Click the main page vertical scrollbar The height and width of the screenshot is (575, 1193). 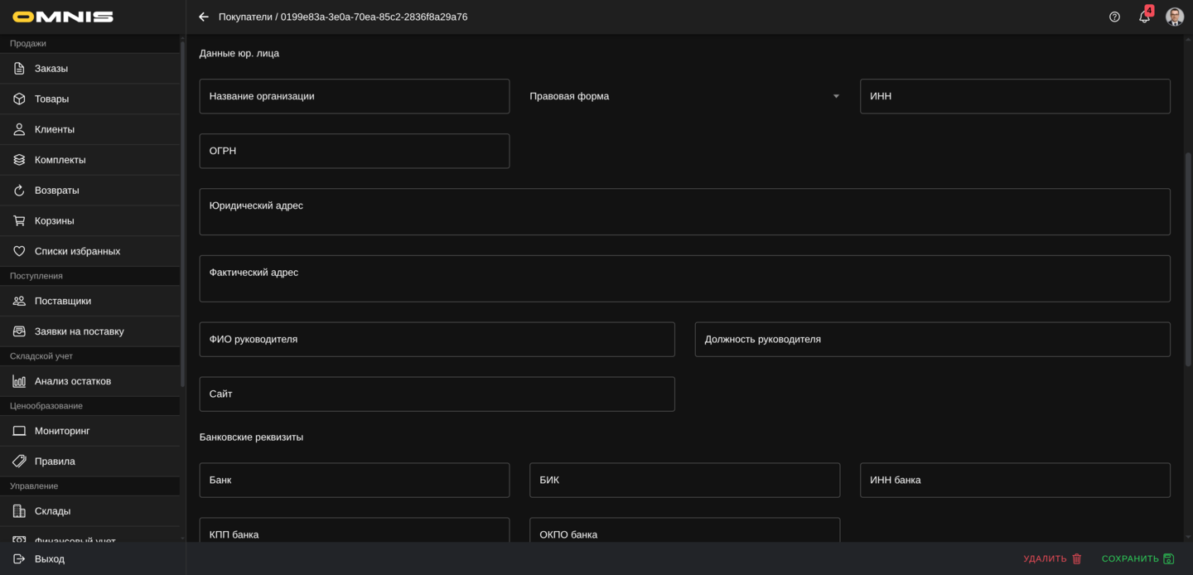(x=1188, y=257)
